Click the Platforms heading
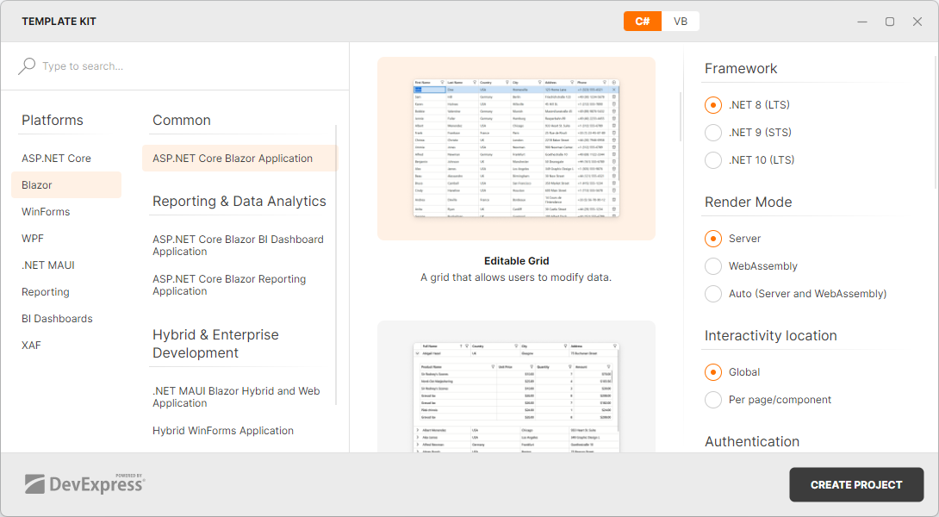Image resolution: width=939 pixels, height=517 pixels. click(52, 120)
